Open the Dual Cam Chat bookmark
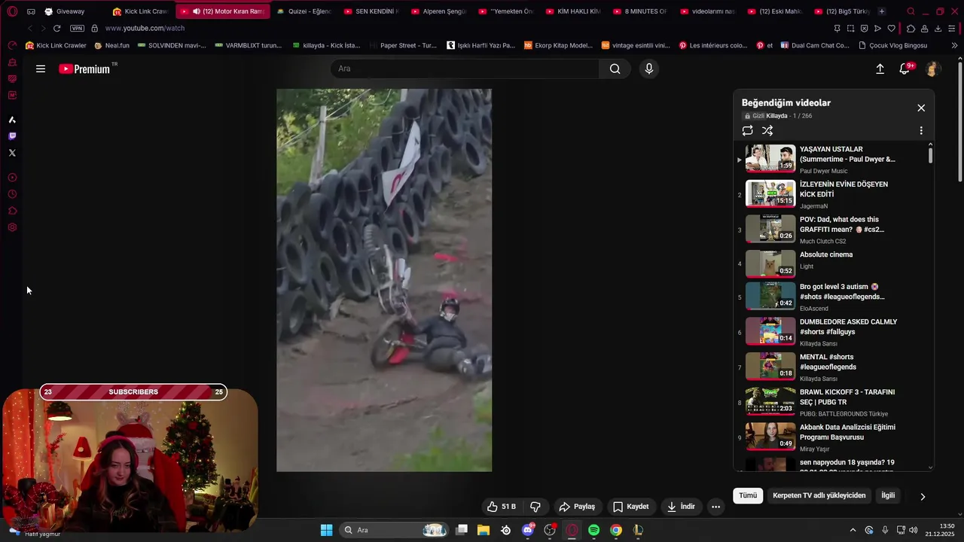 (815, 45)
